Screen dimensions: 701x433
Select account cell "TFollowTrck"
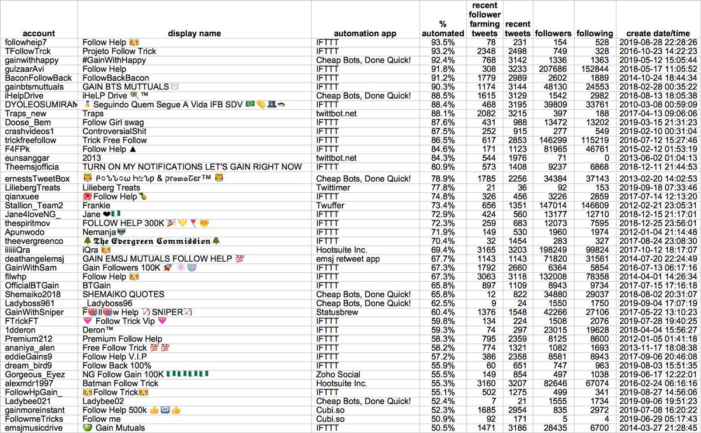tap(26, 51)
